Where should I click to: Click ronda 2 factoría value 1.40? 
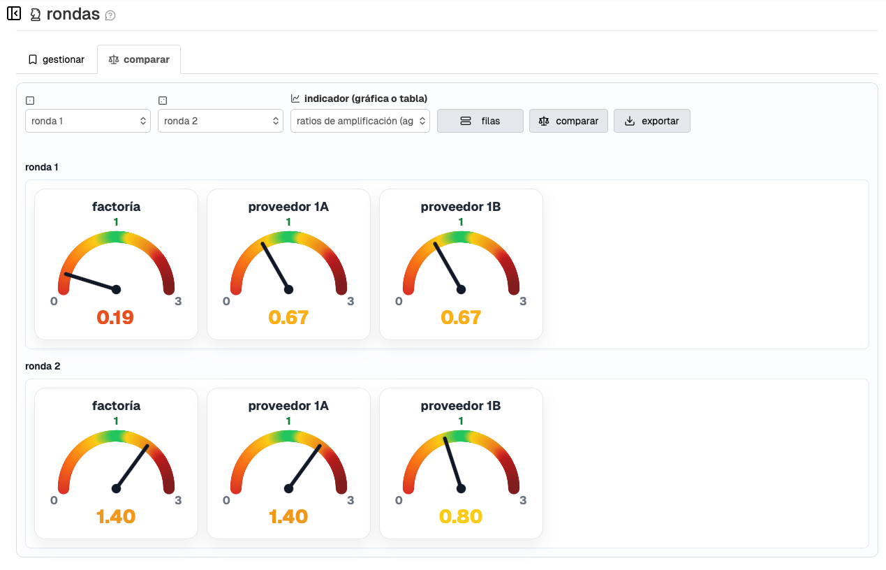(x=116, y=517)
